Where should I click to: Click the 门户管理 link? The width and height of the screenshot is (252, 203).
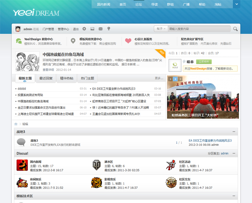tap(48, 29)
